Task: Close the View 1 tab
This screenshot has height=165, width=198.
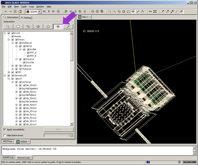Action: (x=90, y=17)
